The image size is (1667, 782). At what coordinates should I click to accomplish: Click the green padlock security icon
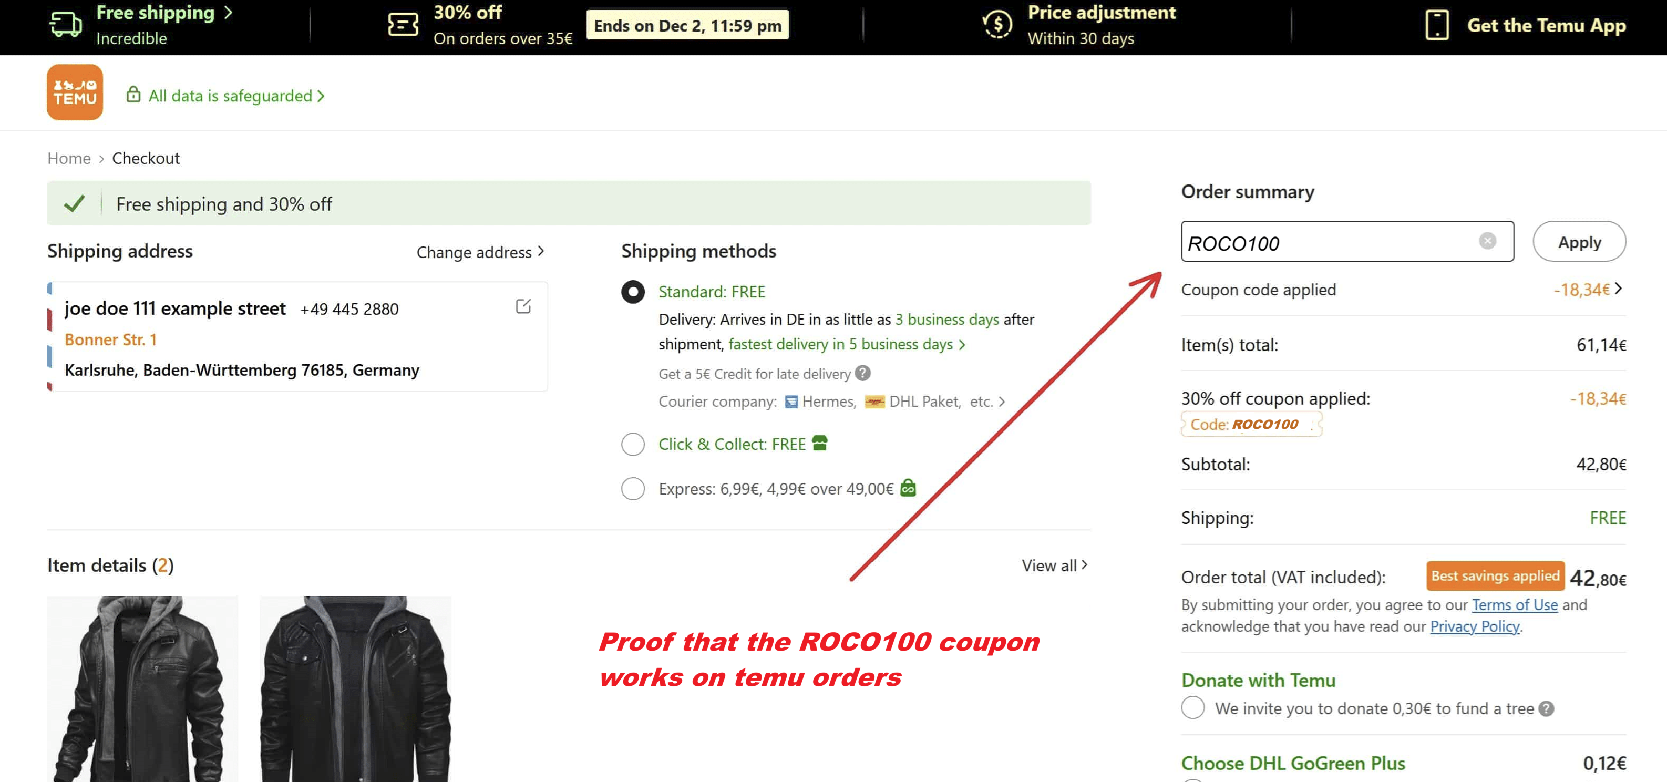(x=133, y=95)
